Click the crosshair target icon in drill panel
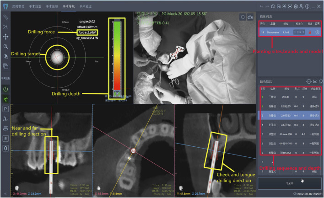 pos(309,81)
